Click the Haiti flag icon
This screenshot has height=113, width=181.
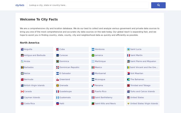pos(58,103)
